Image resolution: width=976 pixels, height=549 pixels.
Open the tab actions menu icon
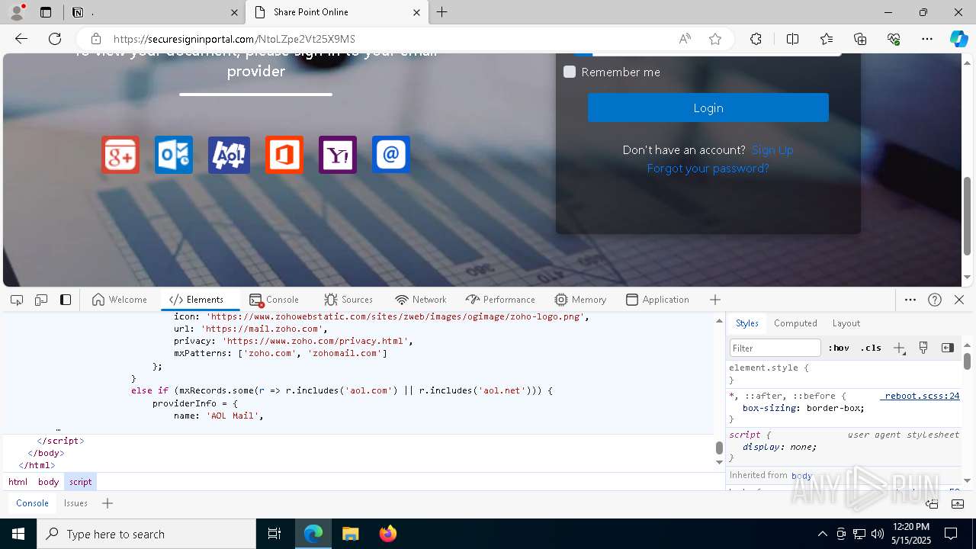(46, 12)
